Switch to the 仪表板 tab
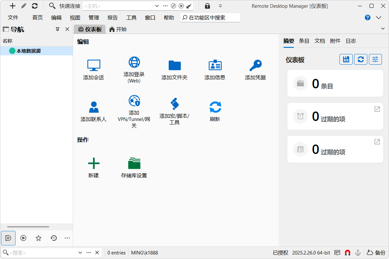 pos(90,29)
